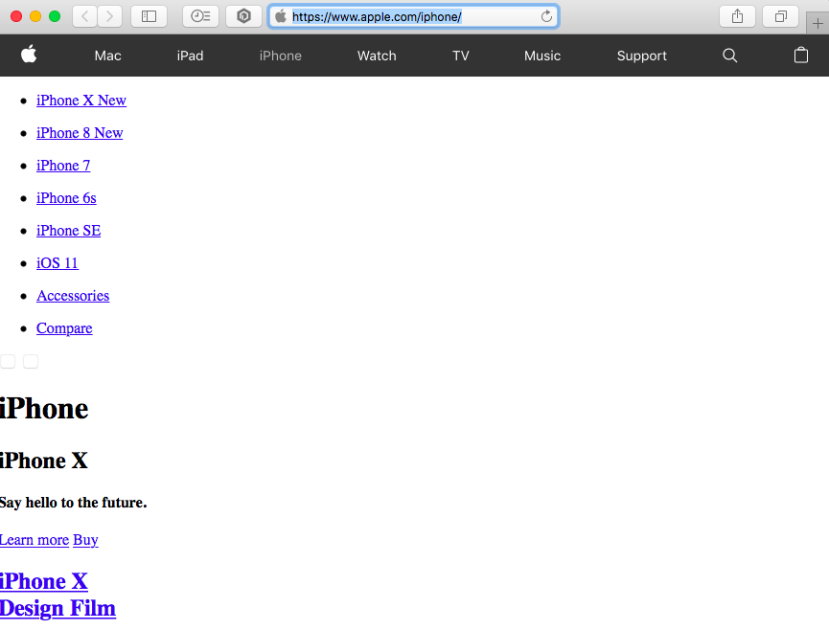The height and width of the screenshot is (630, 829).
Task: Open the Share sheet icon
Action: pyautogui.click(x=738, y=16)
